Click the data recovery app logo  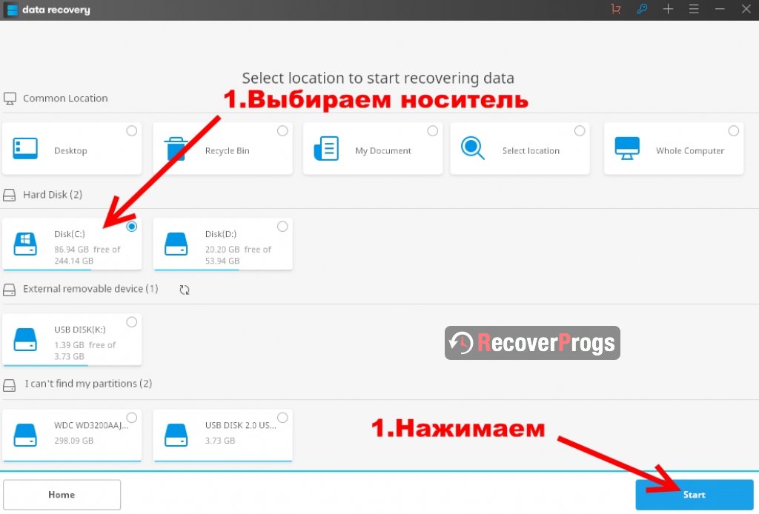(12, 10)
